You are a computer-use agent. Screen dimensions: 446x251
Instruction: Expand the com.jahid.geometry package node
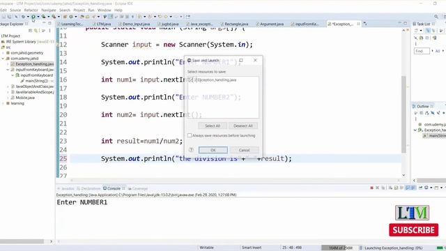3,53
